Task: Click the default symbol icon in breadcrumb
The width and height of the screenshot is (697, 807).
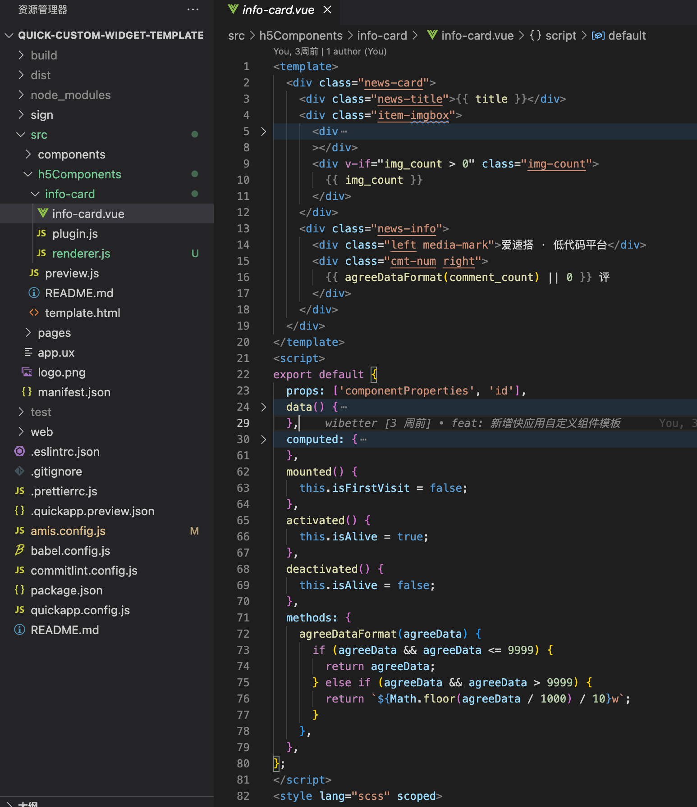Action: [598, 36]
